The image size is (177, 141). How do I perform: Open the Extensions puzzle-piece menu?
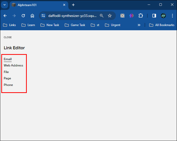[141, 16]
